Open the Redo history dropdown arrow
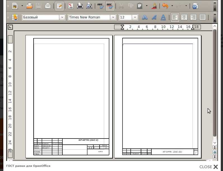This screenshot has height=171, width=223. (186, 6)
